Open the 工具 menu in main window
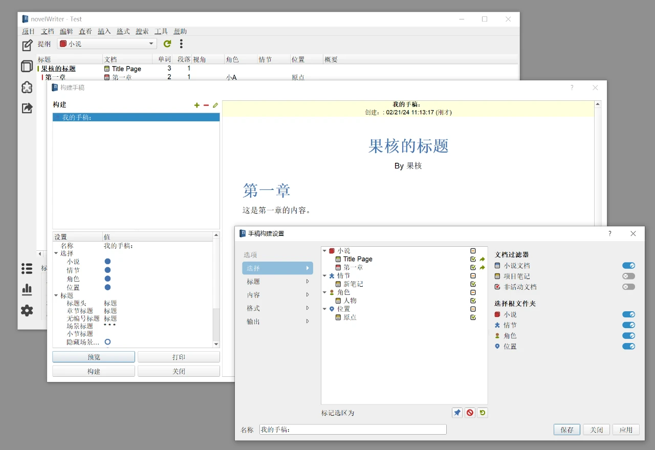This screenshot has width=655, height=450. coord(161,31)
